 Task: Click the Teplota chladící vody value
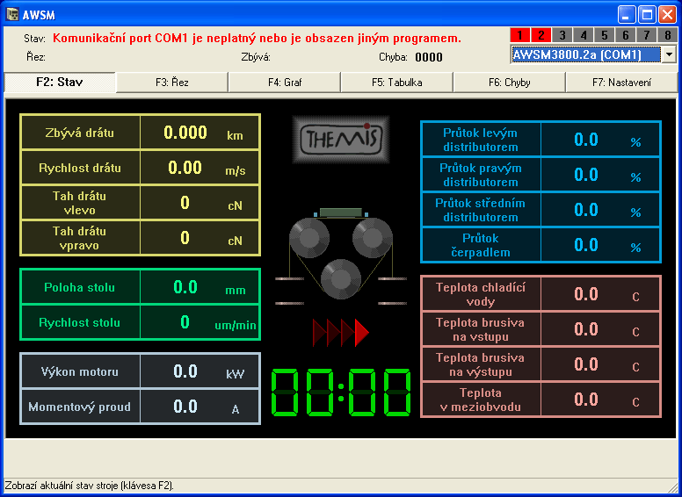(585, 294)
